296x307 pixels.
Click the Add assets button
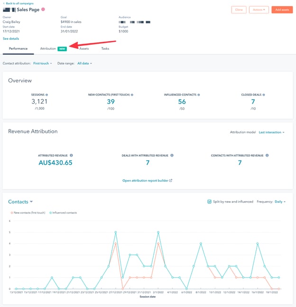pyautogui.click(x=282, y=9)
